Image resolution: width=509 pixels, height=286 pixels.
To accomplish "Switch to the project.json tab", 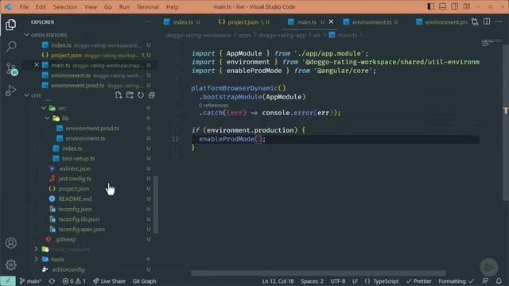I will (x=244, y=22).
